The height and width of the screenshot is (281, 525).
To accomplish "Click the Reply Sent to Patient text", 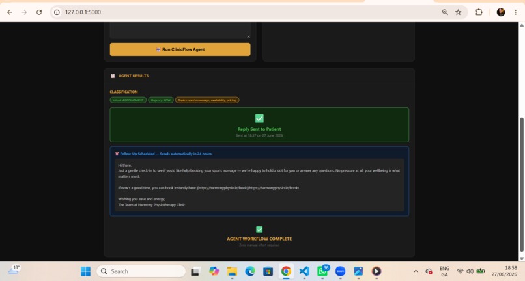I will tap(259, 129).
